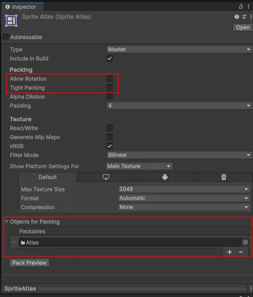253x297 pixels.
Task: Open the Inspector tab's three-dot menu
Action: (x=249, y=6)
